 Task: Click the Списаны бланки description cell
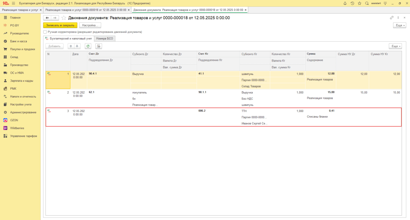[x=321, y=117]
